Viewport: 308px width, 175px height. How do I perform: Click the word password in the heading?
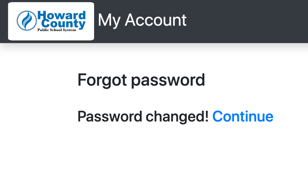(x=168, y=81)
